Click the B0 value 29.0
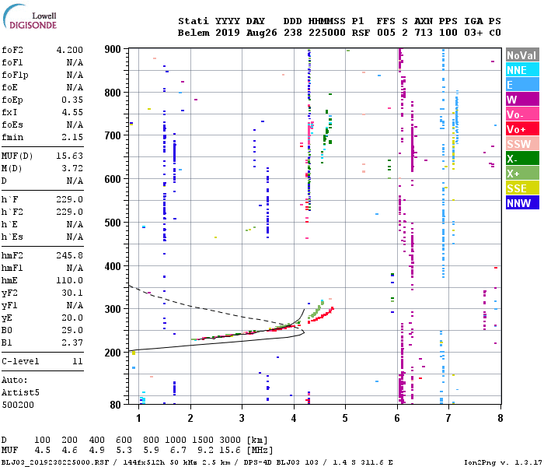544x467 pixels. (x=72, y=330)
